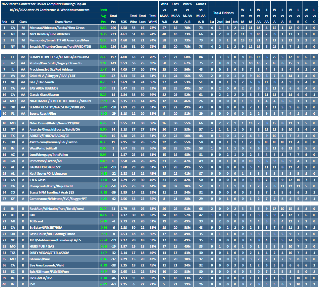Select rank average -2.42 for LSR
319x288 pixels.
tap(103, 284)
